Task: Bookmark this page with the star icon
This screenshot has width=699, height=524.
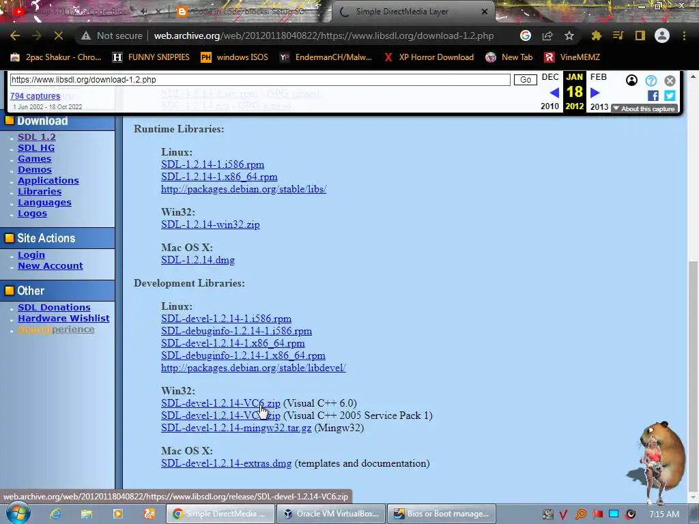Action: (x=569, y=35)
